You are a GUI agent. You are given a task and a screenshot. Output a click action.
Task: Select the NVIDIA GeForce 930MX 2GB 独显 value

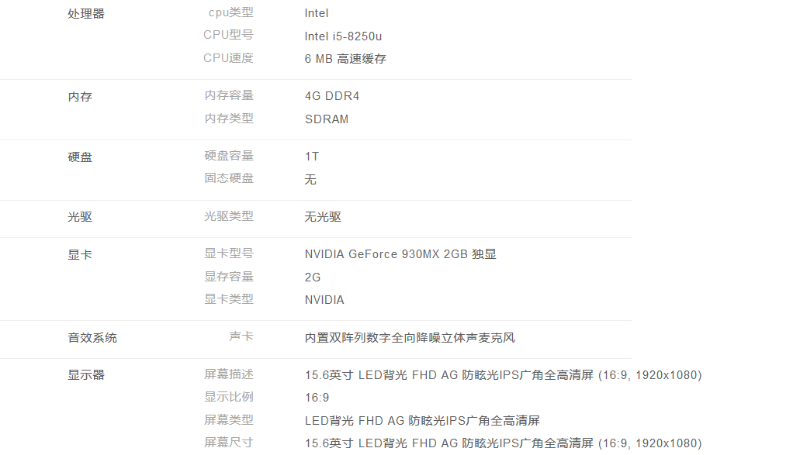tap(400, 254)
